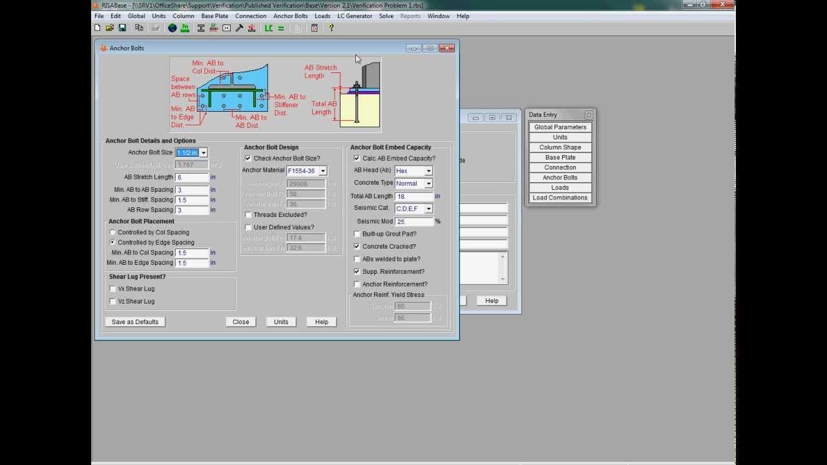This screenshot has height=465, width=827.
Task: Click the red Loads toolbar icon
Action: [x=251, y=28]
